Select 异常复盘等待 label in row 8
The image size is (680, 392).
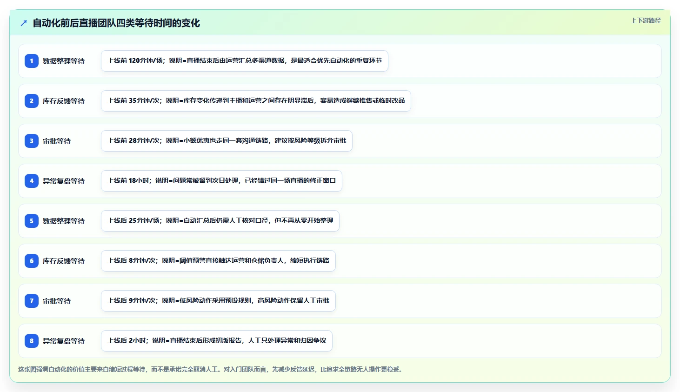pyautogui.click(x=64, y=341)
